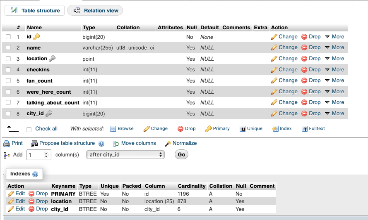368x220 pixels.
Task: Switch to the Table structure tab
Action: [34, 11]
